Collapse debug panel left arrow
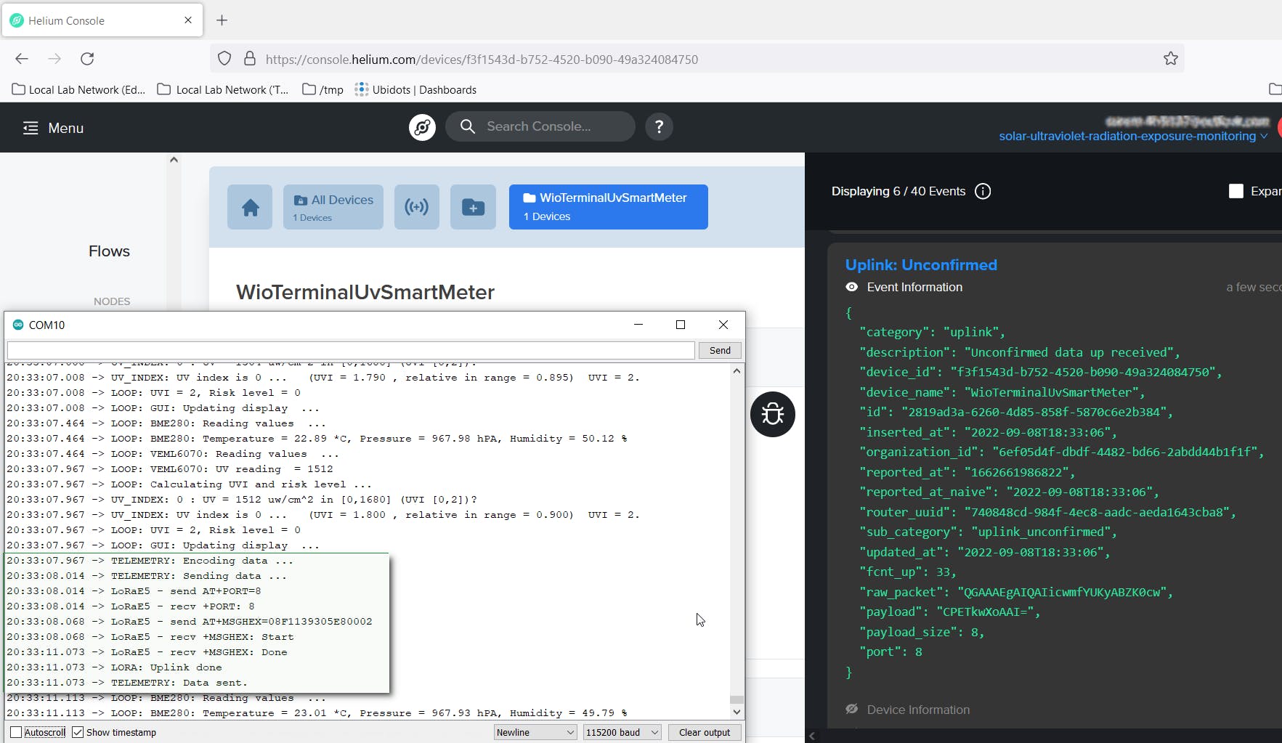This screenshot has height=743, width=1282. tap(812, 736)
